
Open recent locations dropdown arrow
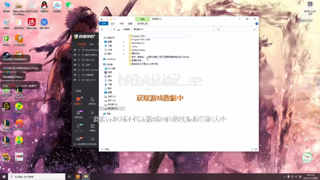pos(111,29)
